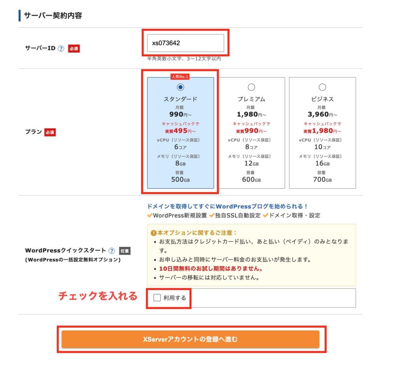The image size is (405, 367).
Task: Click the 10コア vCPU value
Action: [x=322, y=147]
